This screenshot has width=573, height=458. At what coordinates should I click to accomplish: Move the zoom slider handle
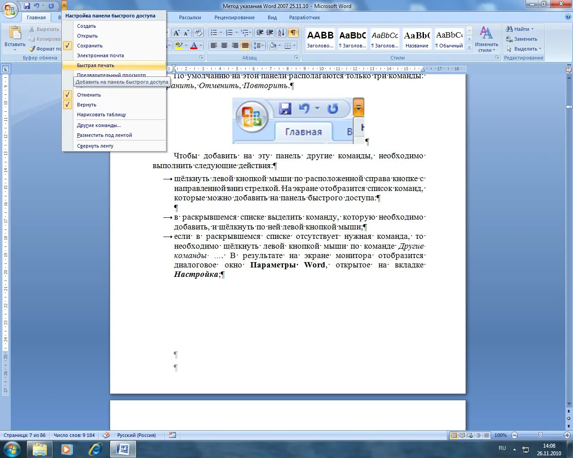(x=540, y=435)
